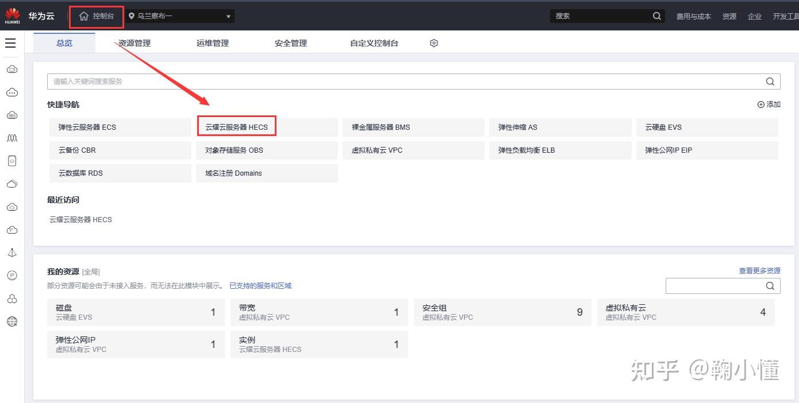799x403 pixels.
Task: Click the home icon in 控制台 button
Action: click(x=84, y=16)
